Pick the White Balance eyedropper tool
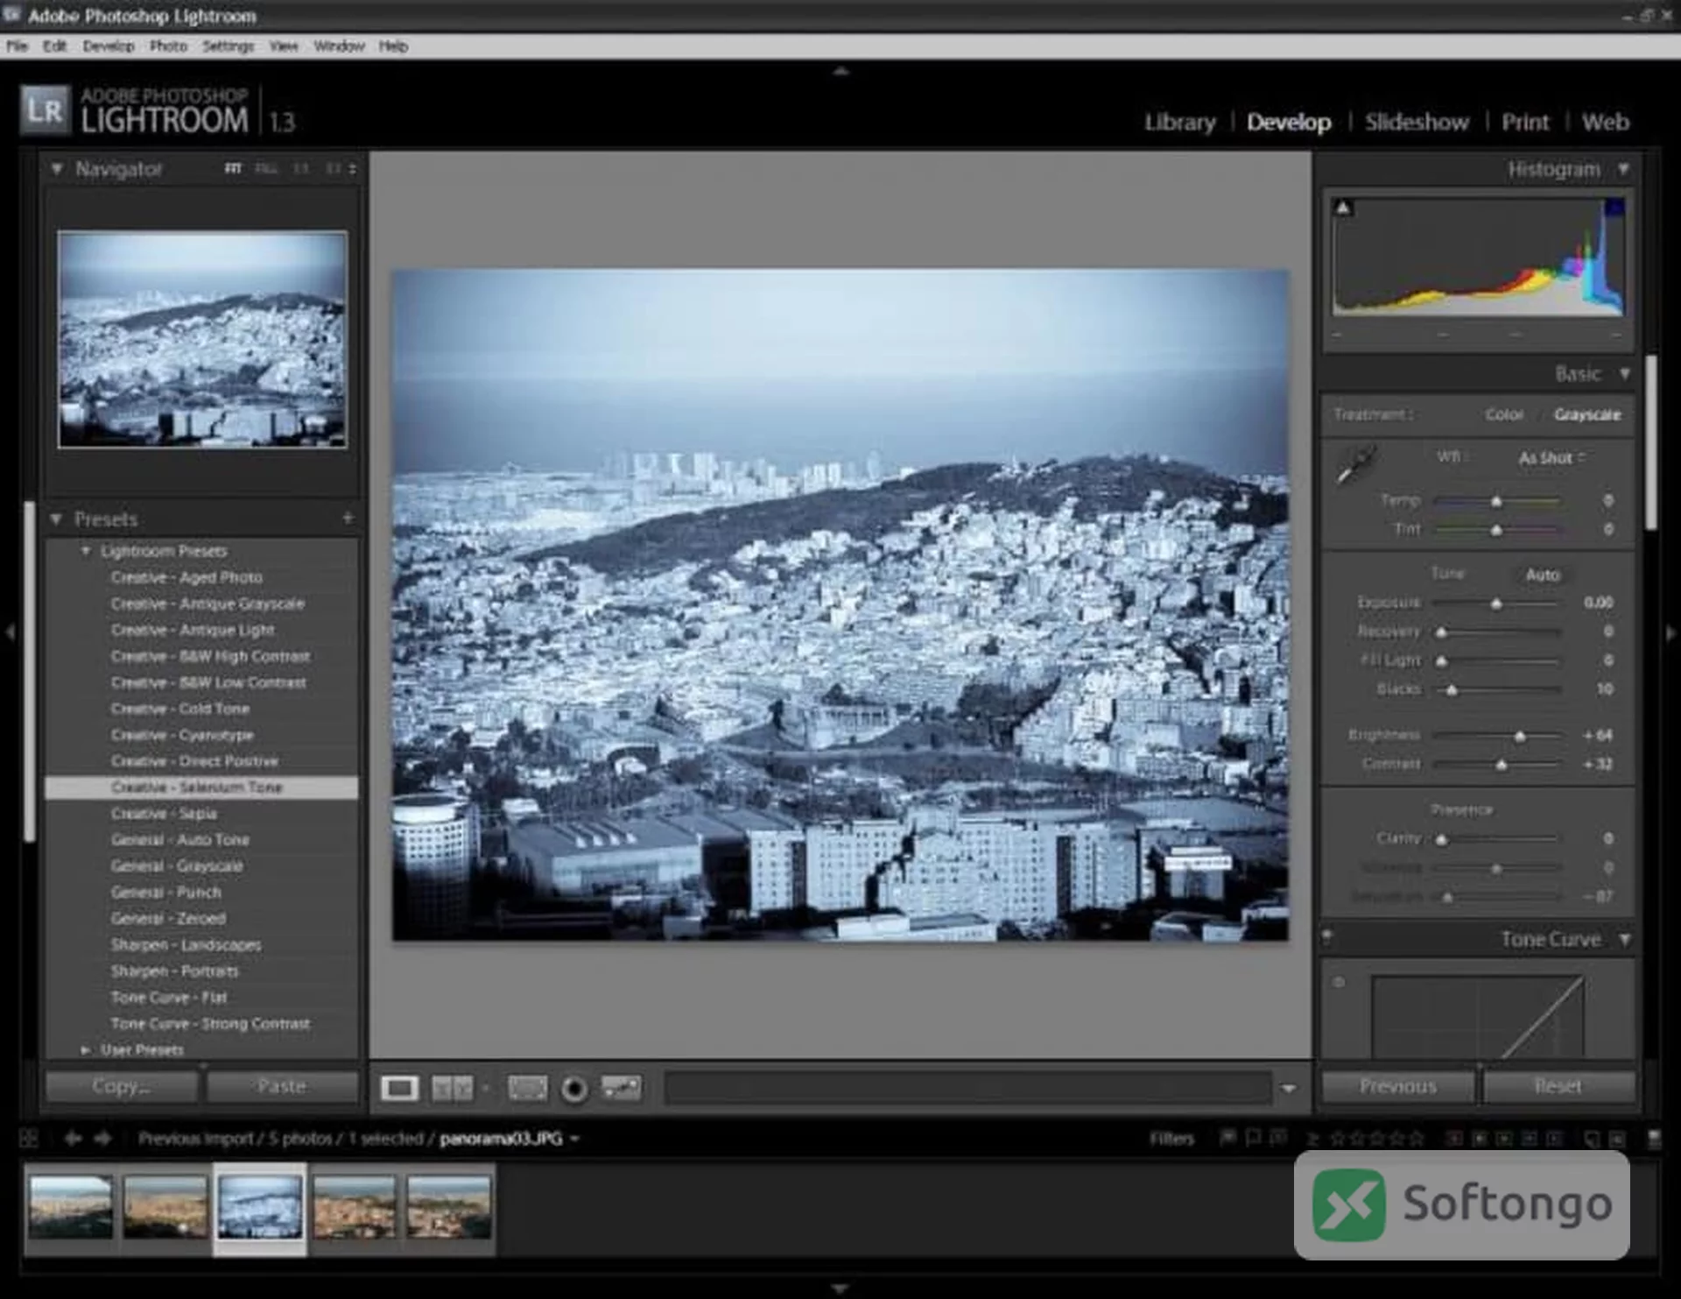The height and width of the screenshot is (1299, 1681). pyautogui.click(x=1356, y=464)
